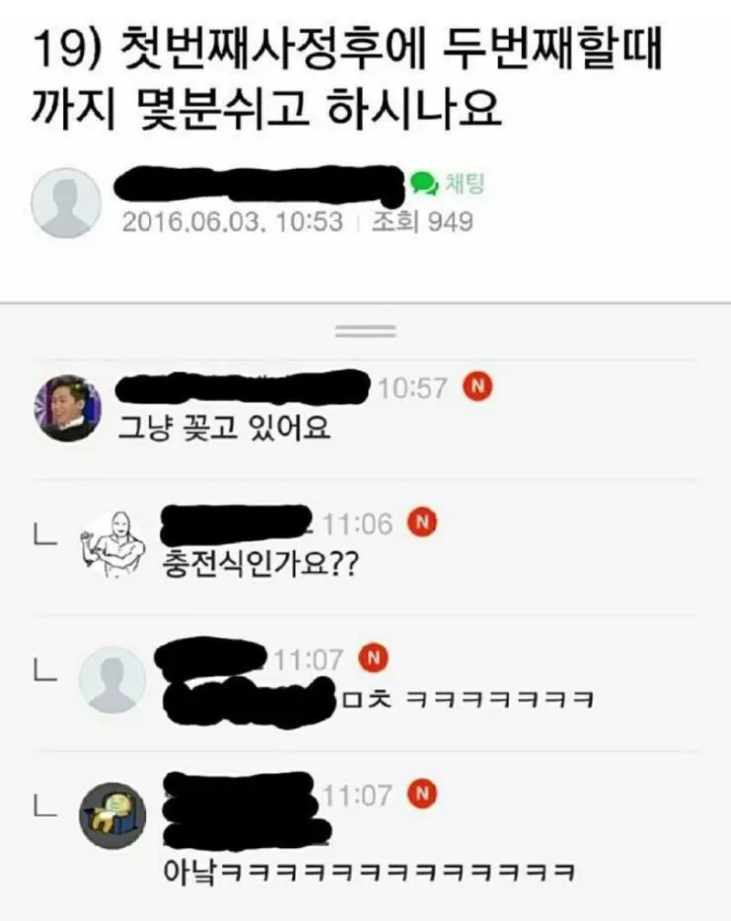Click the red N badge beside 10:57
Image resolution: width=731 pixels, height=921 pixels.
coord(478,386)
